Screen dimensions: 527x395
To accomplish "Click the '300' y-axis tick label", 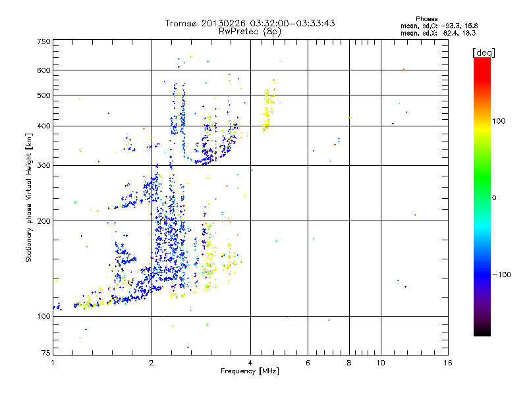I will point(43,166).
